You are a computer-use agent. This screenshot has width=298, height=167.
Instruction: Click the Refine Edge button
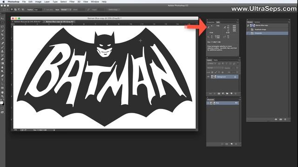pos(114,9)
